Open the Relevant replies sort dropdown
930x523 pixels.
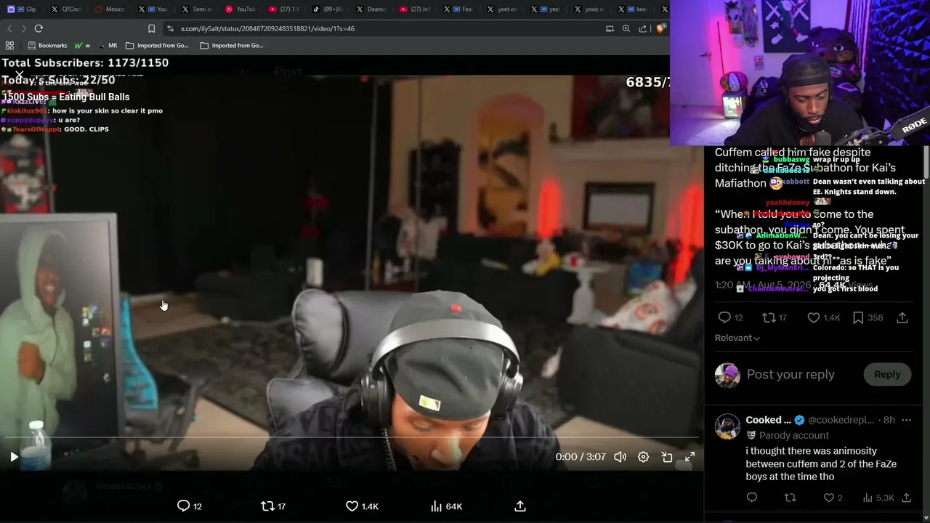(737, 338)
